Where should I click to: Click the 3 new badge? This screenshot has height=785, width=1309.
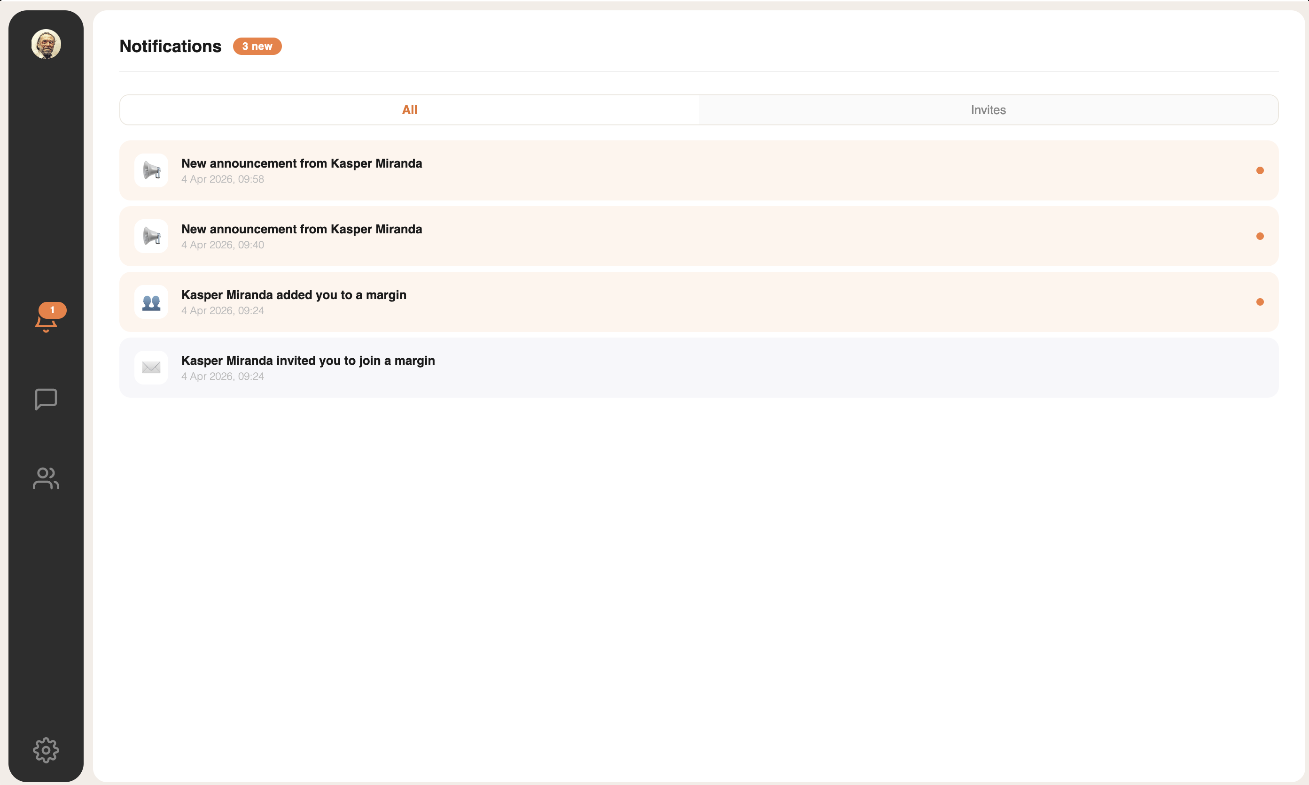click(257, 46)
